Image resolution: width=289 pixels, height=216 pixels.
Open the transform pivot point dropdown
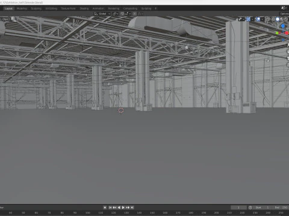tap(115, 14)
